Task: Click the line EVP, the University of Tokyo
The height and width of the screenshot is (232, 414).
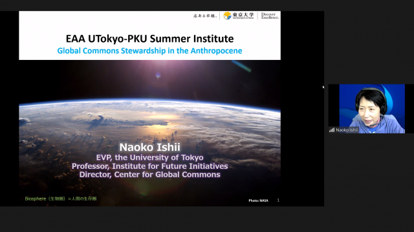Action: tap(149, 157)
